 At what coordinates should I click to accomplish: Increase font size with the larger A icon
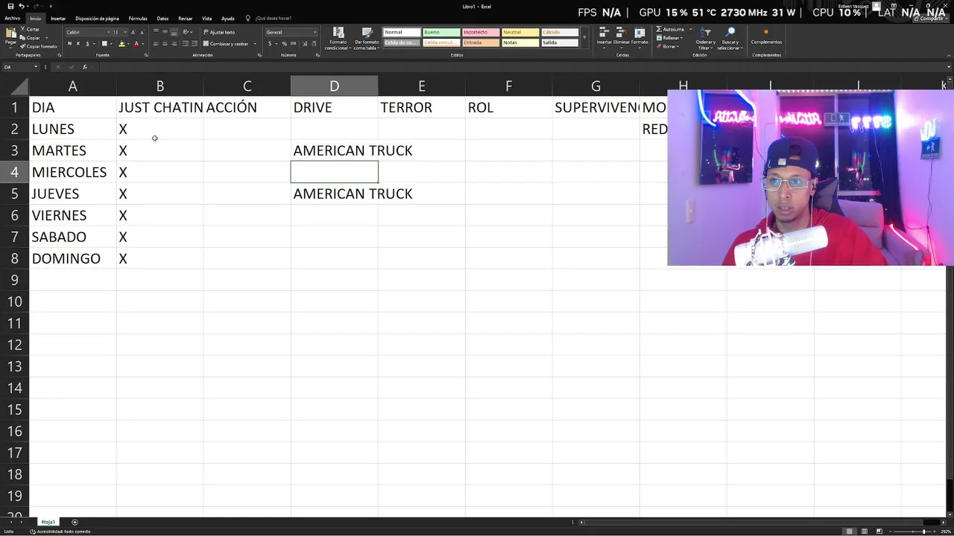[x=133, y=32]
